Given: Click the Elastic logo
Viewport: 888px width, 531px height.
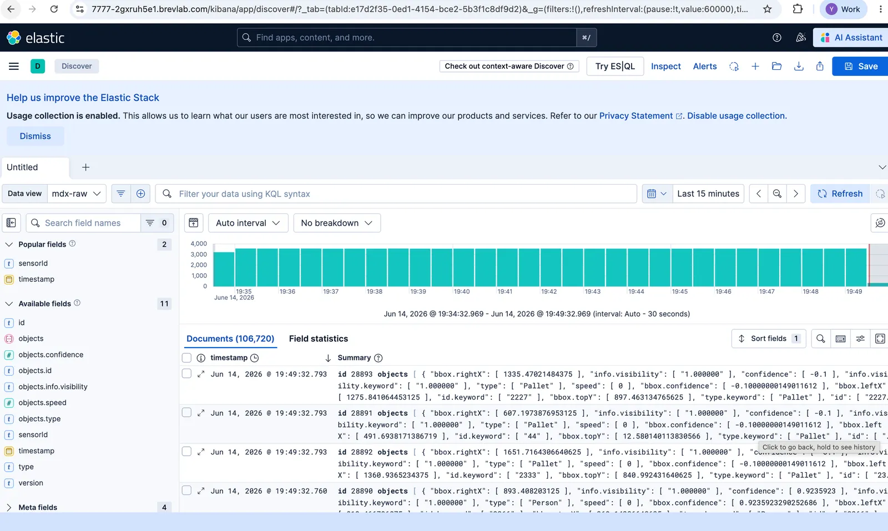Looking at the screenshot, I should point(36,38).
